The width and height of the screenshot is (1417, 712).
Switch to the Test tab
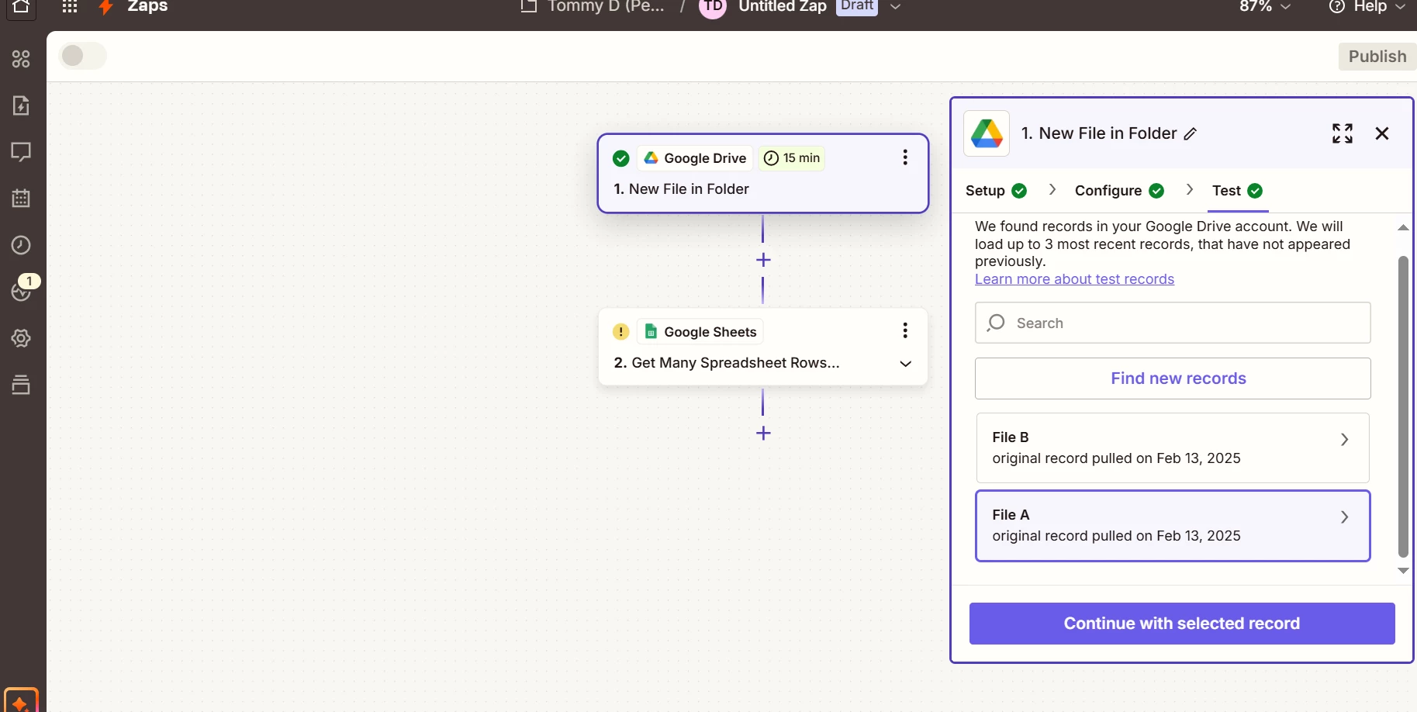(1237, 191)
